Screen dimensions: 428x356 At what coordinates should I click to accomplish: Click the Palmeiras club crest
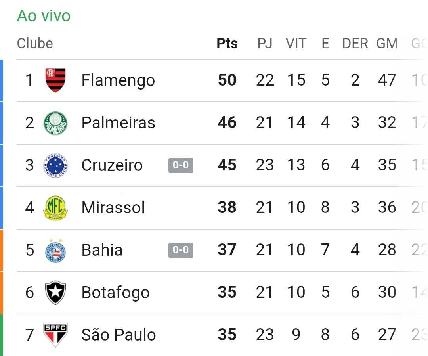tap(55, 123)
